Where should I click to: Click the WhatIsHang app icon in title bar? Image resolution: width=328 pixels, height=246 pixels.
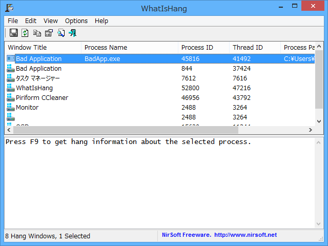point(9,8)
